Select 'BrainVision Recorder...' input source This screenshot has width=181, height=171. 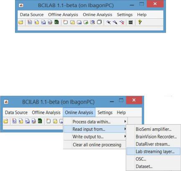[153, 137]
